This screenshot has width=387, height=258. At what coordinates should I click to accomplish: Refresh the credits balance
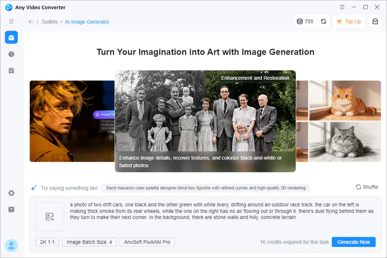point(324,21)
